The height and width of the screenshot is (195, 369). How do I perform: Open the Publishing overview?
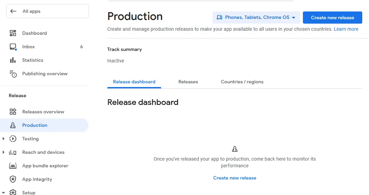click(x=45, y=74)
